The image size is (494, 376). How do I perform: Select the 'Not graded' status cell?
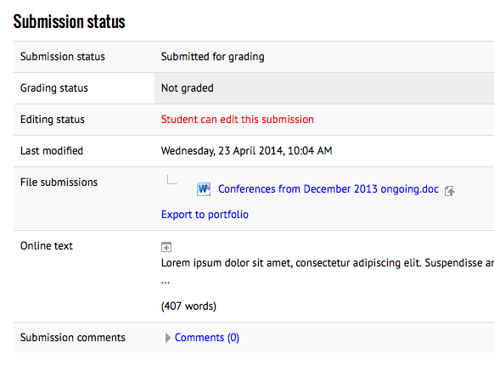(x=324, y=88)
